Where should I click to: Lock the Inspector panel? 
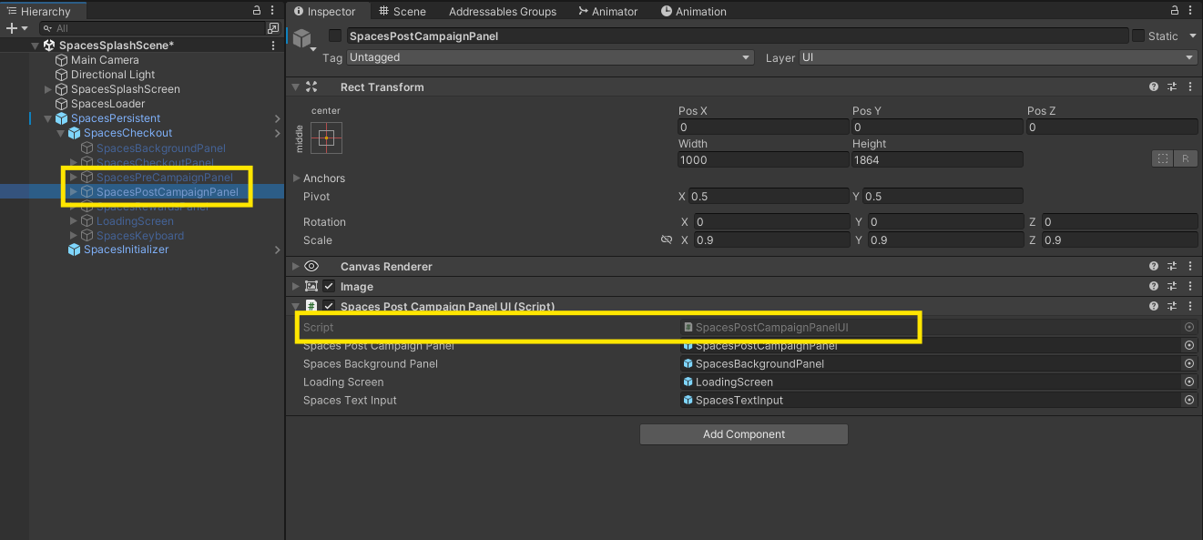1174,11
